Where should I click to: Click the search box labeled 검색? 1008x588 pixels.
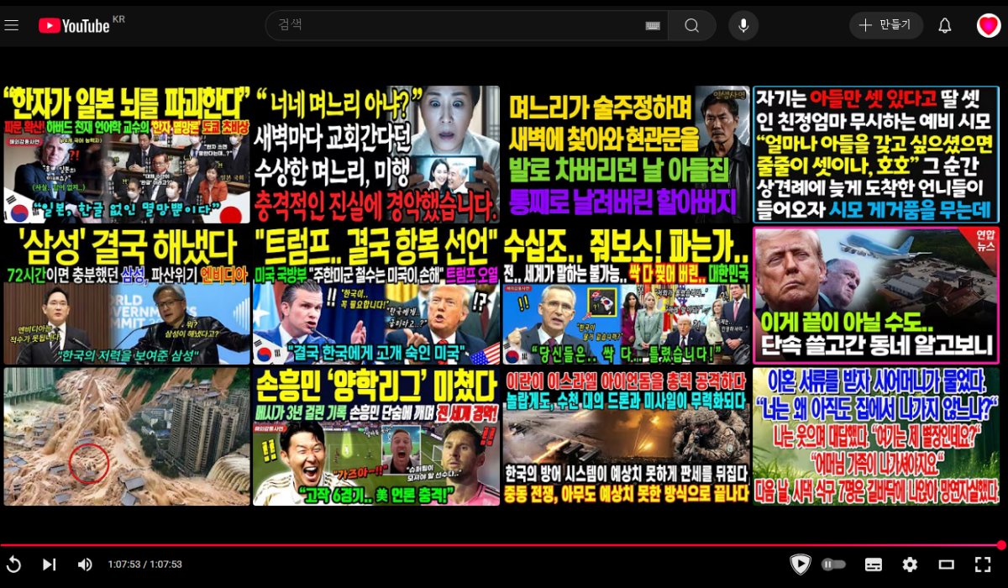(x=466, y=25)
